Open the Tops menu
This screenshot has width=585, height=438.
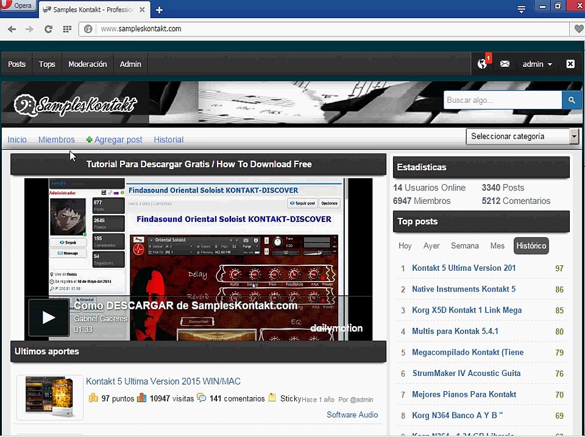pyautogui.click(x=47, y=64)
